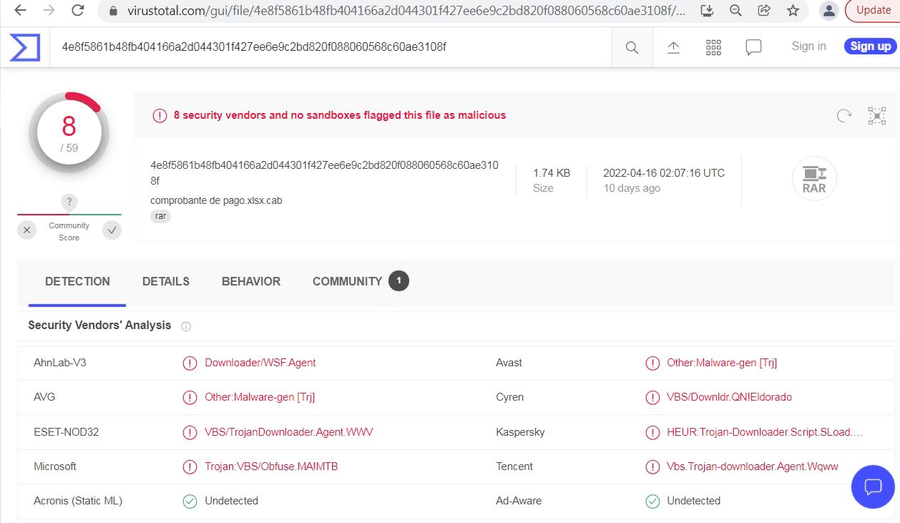The height and width of the screenshot is (523, 900).
Task: Click the search magnifier icon
Action: tap(632, 47)
